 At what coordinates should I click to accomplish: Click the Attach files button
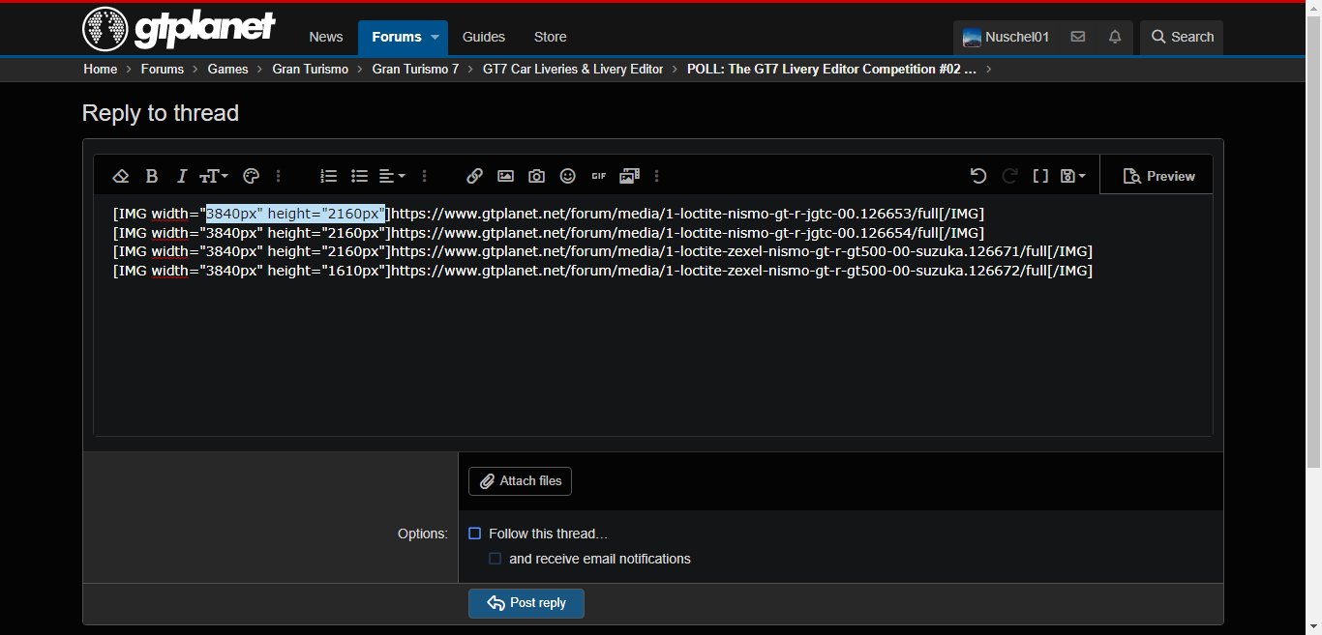click(521, 481)
